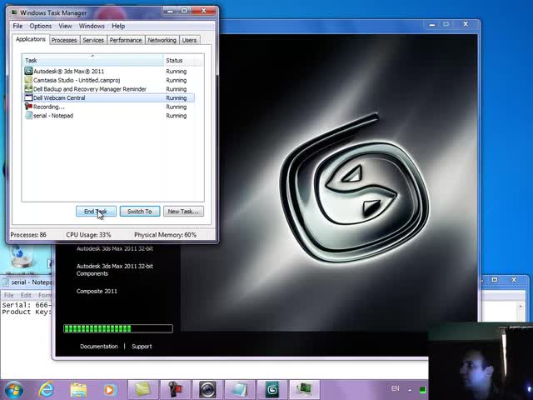Image resolution: width=533 pixels, height=400 pixels.
Task: Click the Task Manager title bar icon
Action: [x=14, y=12]
